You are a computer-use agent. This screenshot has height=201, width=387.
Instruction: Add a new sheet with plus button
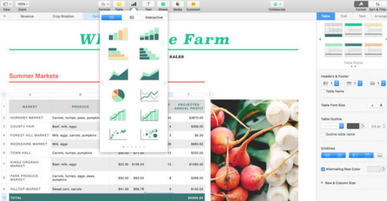tap(4, 16)
